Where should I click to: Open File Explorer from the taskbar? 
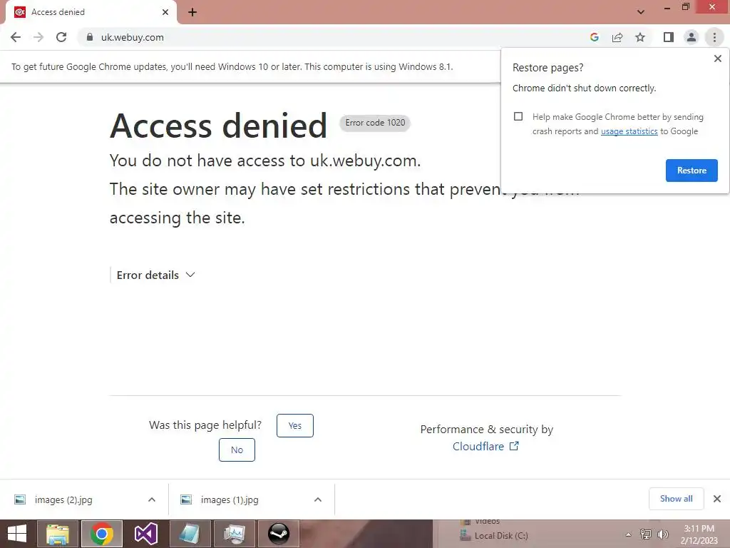(x=57, y=534)
